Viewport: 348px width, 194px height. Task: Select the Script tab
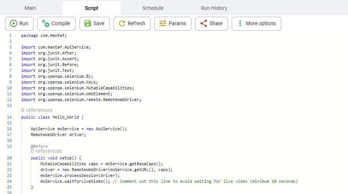pos(92,8)
